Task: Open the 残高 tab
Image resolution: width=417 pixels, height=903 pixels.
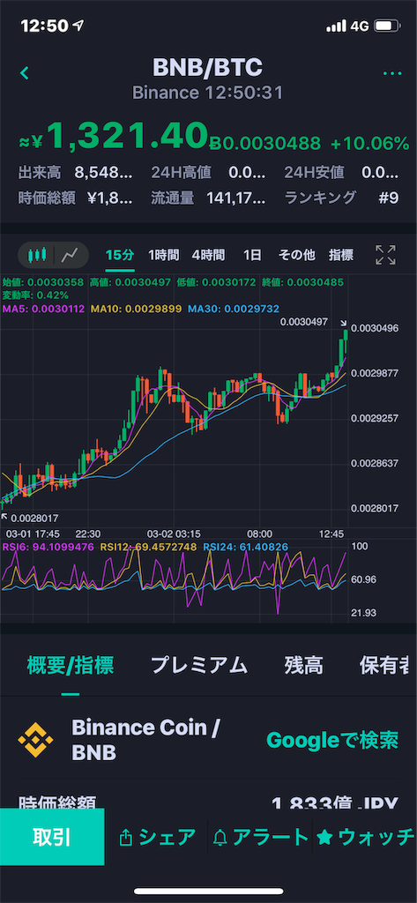Action: tap(303, 665)
